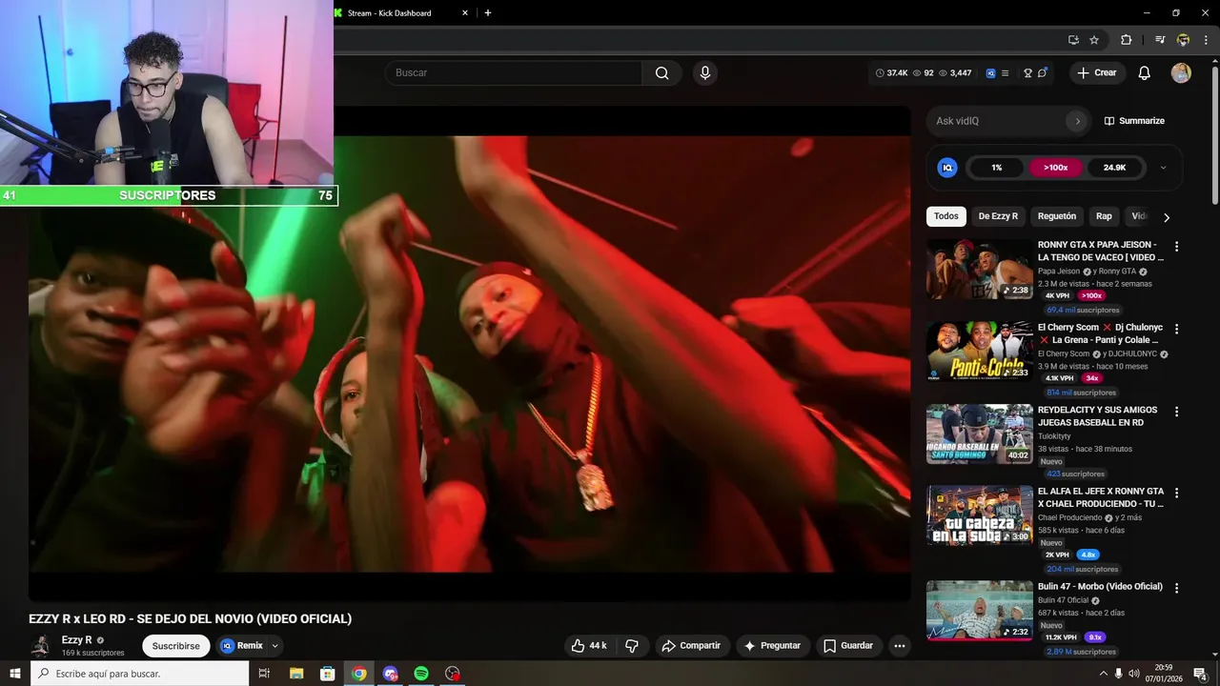This screenshot has height=686, width=1220.
Task: Open the Windows notification center icon
Action: [x=1200, y=674]
